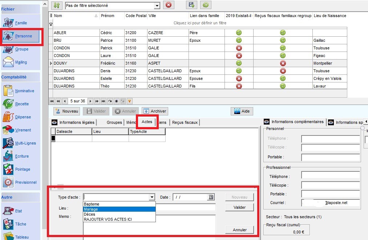Image resolution: width=368 pixels, height=240 pixels.
Task: Open the Pointage module
Action: (x=22, y=169)
